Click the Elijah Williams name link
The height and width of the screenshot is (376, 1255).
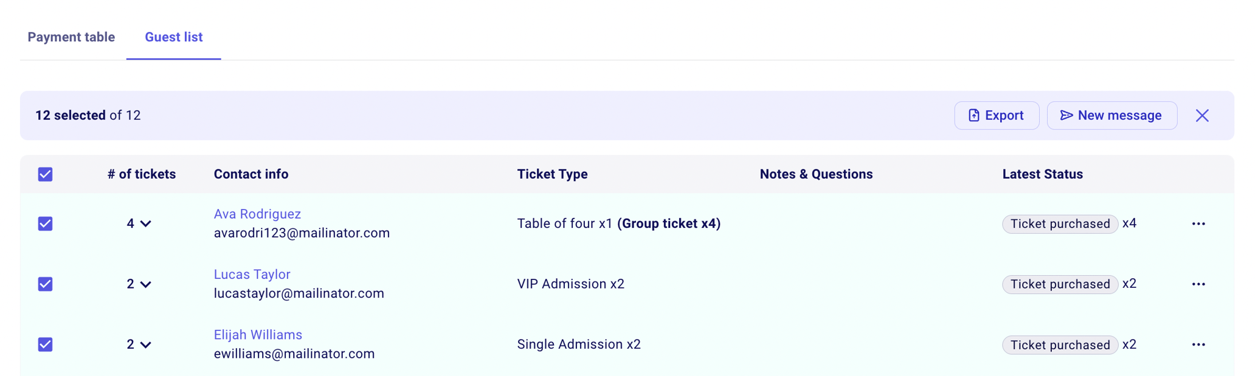[258, 335]
